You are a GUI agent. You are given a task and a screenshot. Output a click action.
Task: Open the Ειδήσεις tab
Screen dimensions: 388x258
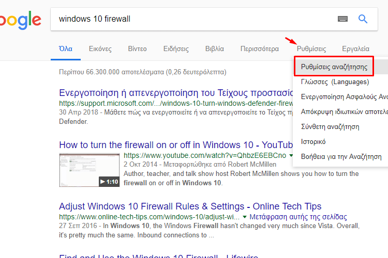(176, 49)
